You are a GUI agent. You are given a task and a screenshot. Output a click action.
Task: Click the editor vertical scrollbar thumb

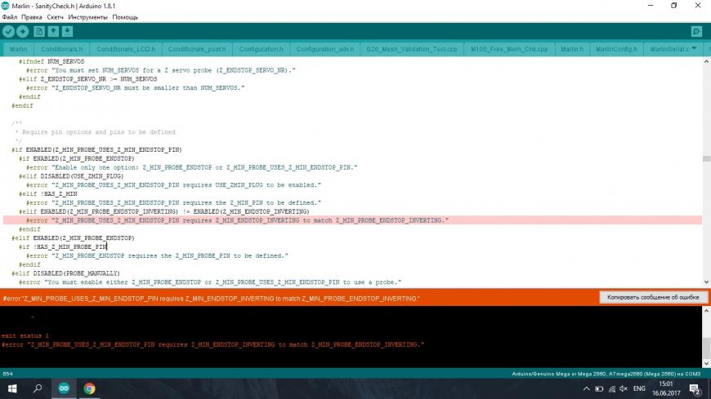pos(706,158)
